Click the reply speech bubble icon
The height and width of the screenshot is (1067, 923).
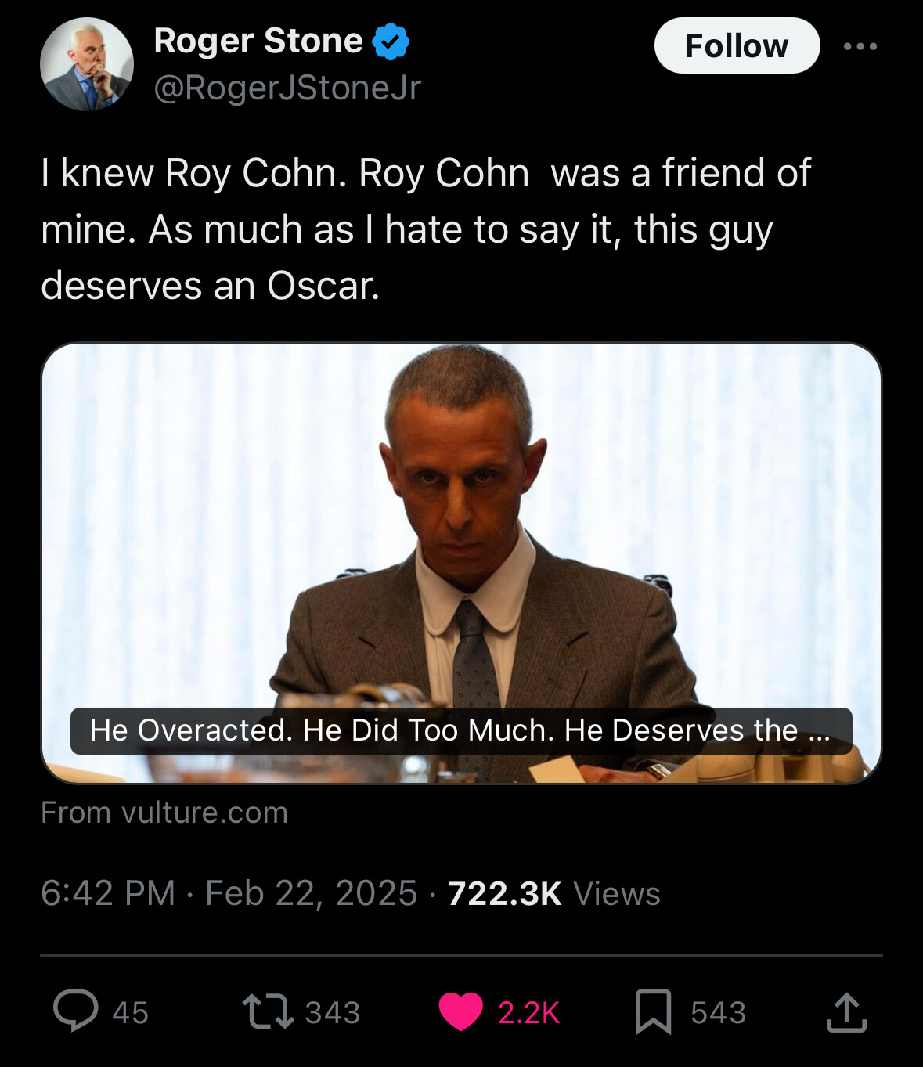tap(76, 1011)
